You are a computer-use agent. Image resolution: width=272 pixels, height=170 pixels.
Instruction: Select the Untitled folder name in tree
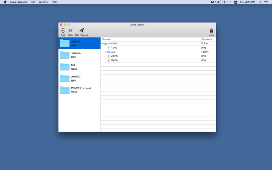click(x=113, y=44)
